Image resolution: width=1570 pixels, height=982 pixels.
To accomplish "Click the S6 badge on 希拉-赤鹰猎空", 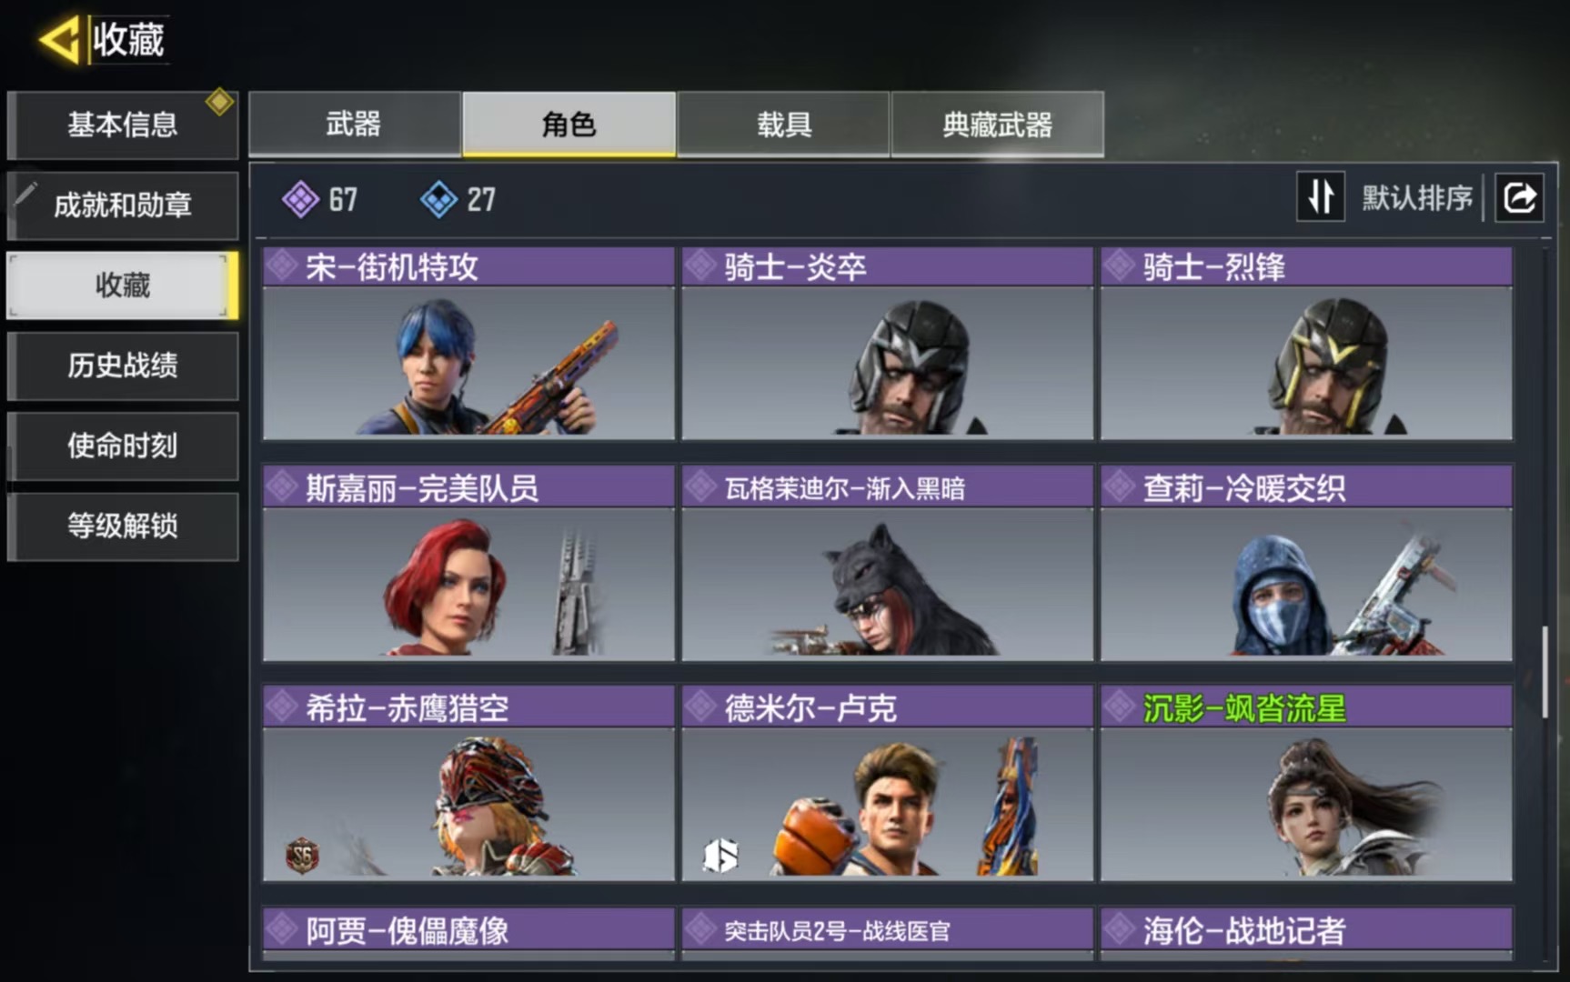I will click(302, 855).
